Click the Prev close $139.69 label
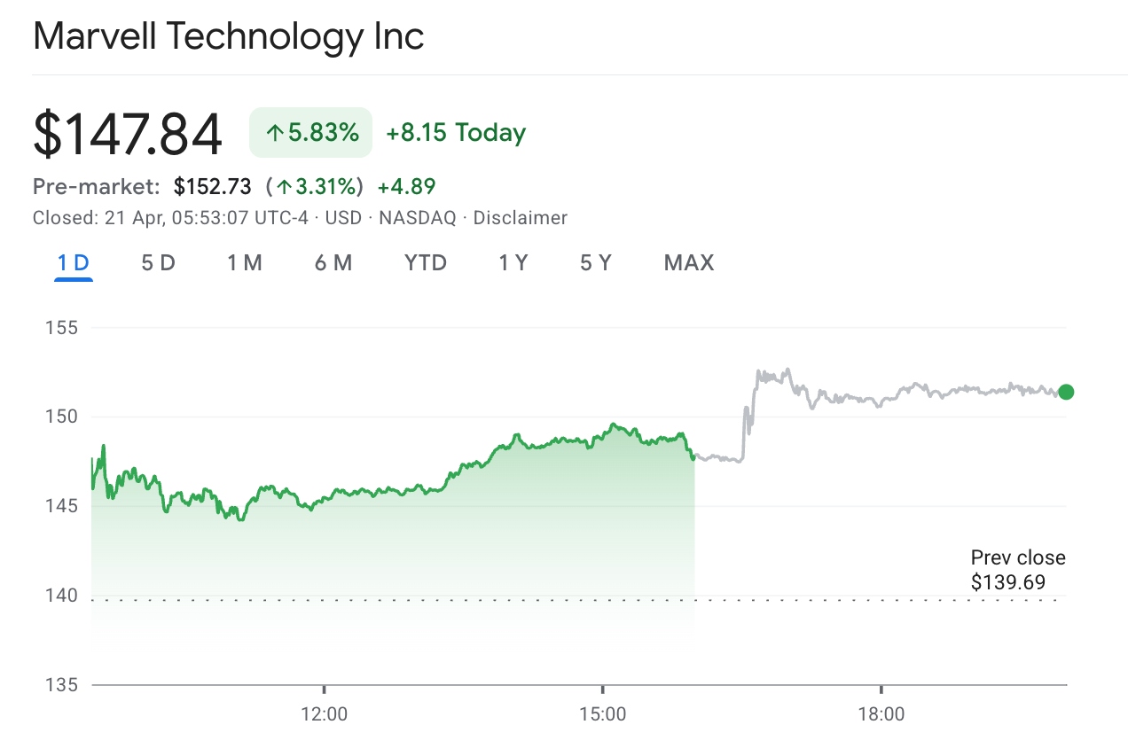The width and height of the screenshot is (1128, 748). pyautogui.click(x=1017, y=570)
